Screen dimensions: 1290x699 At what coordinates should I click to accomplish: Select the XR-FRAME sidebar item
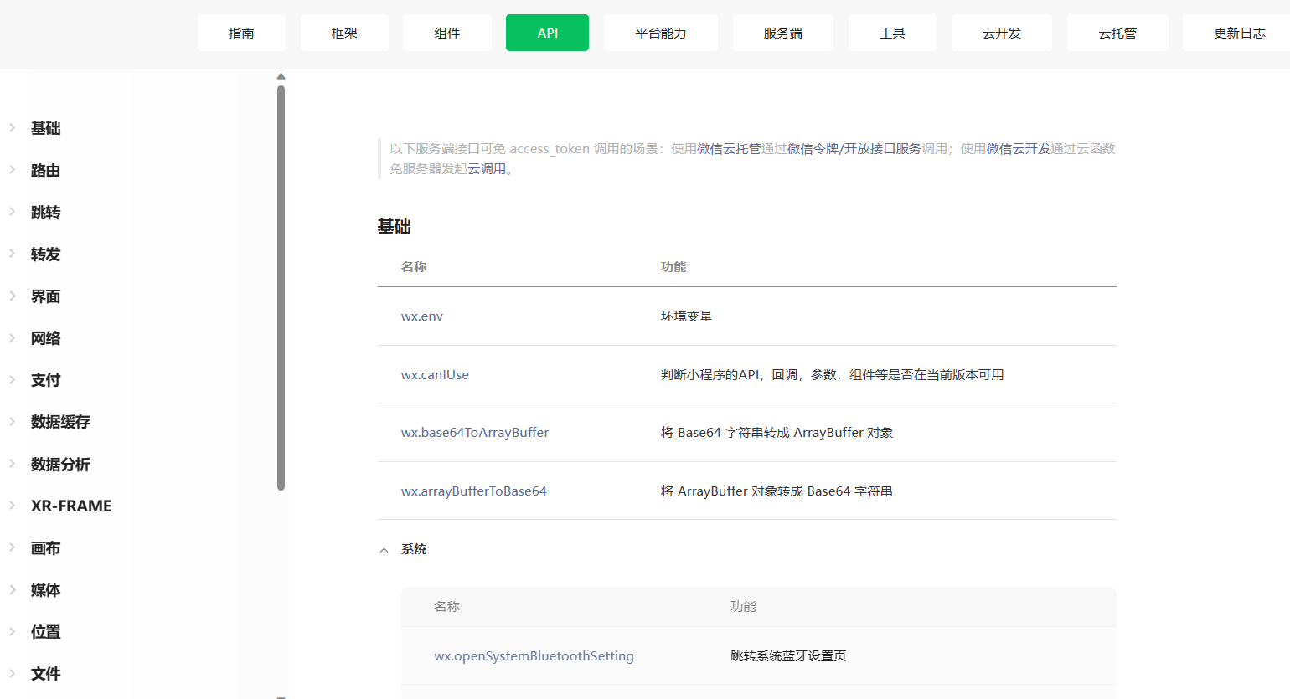point(70,506)
